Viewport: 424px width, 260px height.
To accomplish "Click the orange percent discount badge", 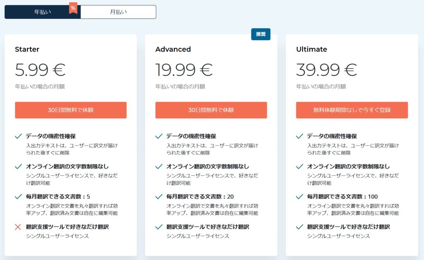I will pyautogui.click(x=73, y=8).
